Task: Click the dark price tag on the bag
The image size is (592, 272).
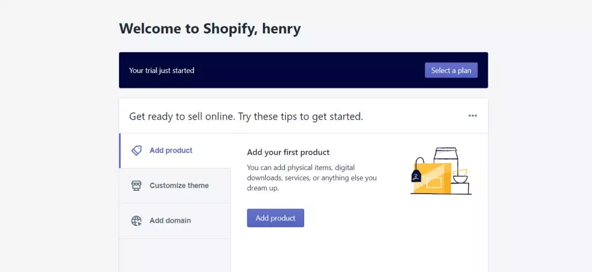Action: [x=416, y=175]
